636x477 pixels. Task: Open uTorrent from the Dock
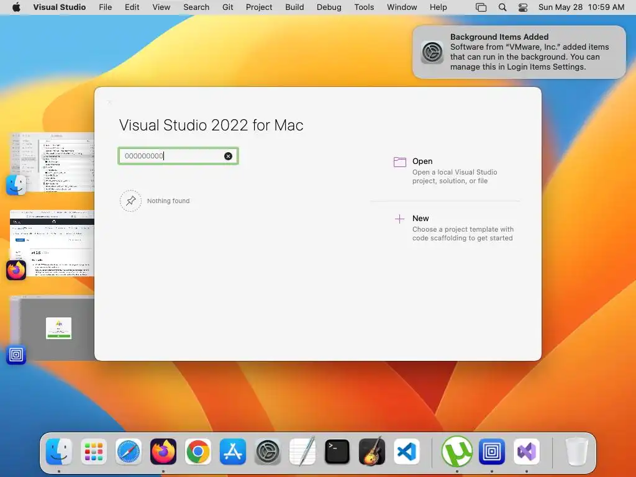click(457, 452)
